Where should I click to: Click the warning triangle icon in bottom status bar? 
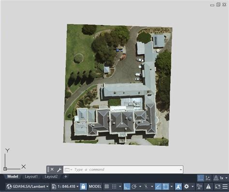[x=208, y=187]
